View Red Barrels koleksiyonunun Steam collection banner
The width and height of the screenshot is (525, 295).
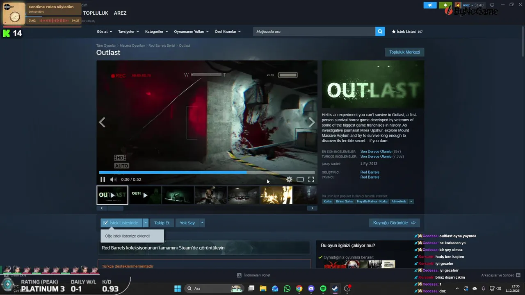[204, 248]
